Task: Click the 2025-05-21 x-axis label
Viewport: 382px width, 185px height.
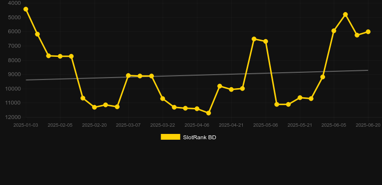Action: pyautogui.click(x=300, y=125)
